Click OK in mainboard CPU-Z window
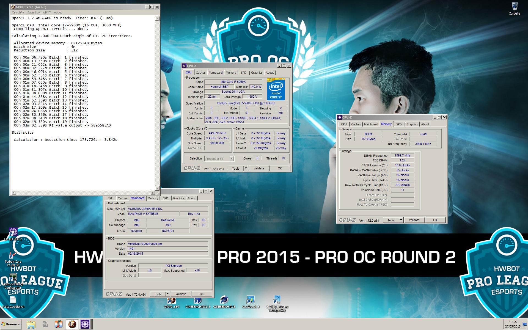528x330 pixels. pyautogui.click(x=202, y=294)
